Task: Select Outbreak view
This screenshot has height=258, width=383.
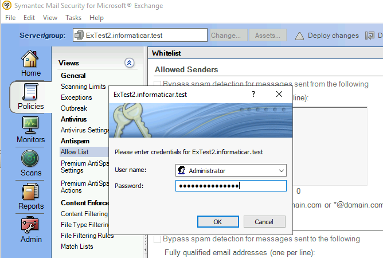Action: [74, 108]
